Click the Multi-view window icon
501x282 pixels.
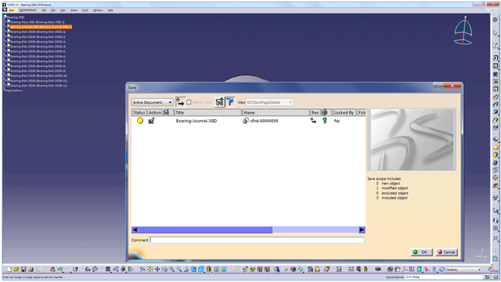(194, 269)
